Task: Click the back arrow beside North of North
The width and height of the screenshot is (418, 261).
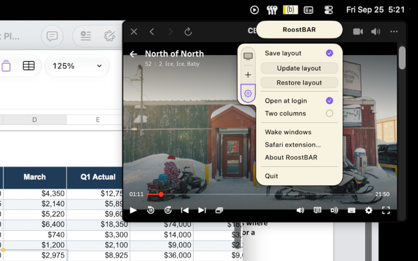Action: click(133, 54)
